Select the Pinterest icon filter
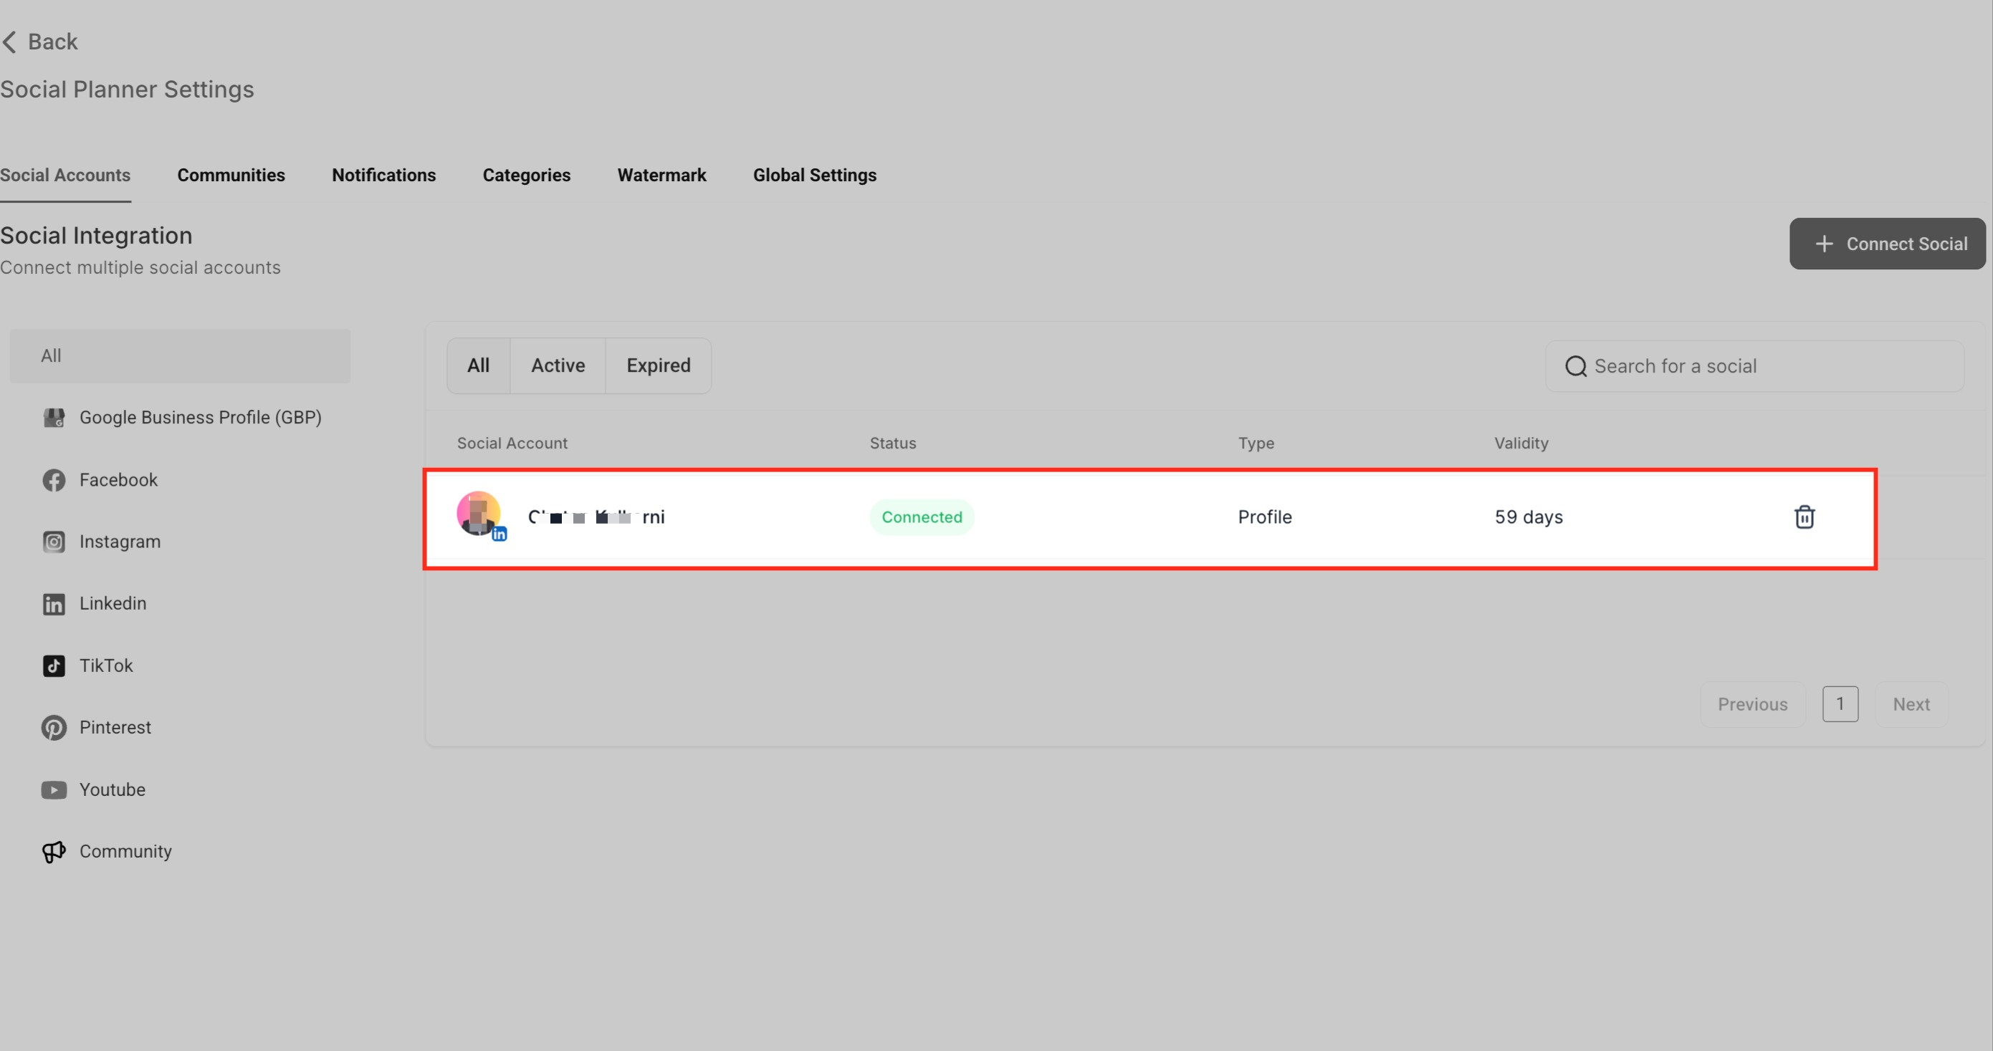This screenshot has height=1051, width=1993. [x=53, y=728]
